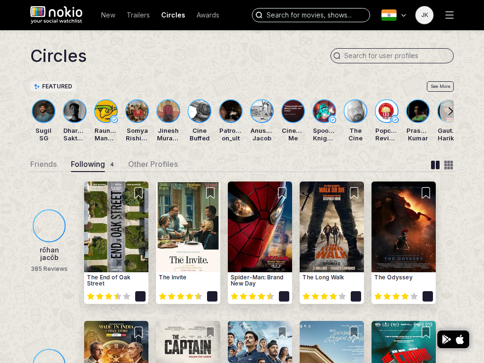
Task: Open Spoo Knig featured profile avatar
Action: (x=324, y=111)
